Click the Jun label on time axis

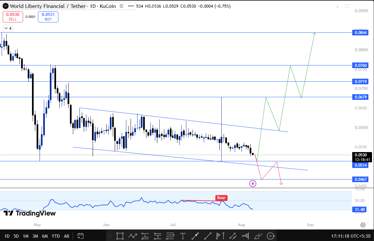pos(106,225)
